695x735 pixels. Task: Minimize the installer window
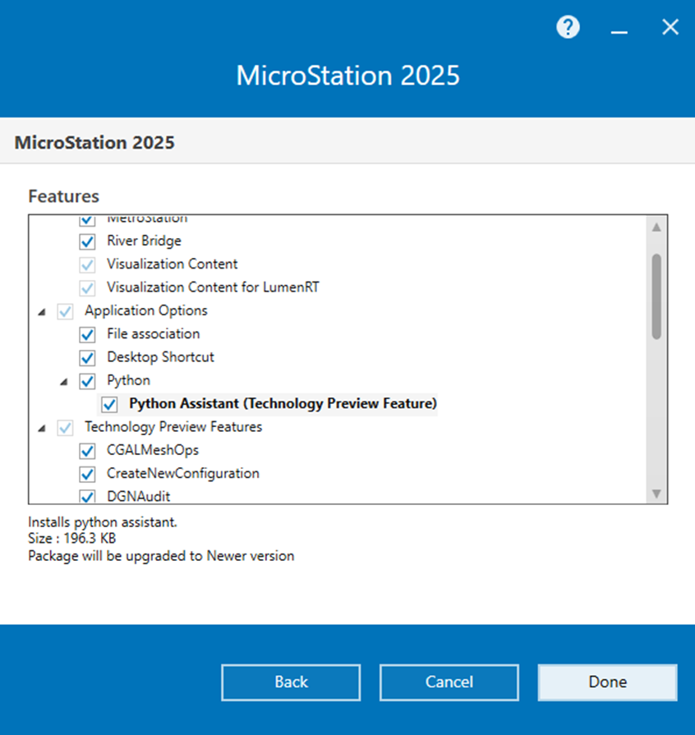pos(619,32)
